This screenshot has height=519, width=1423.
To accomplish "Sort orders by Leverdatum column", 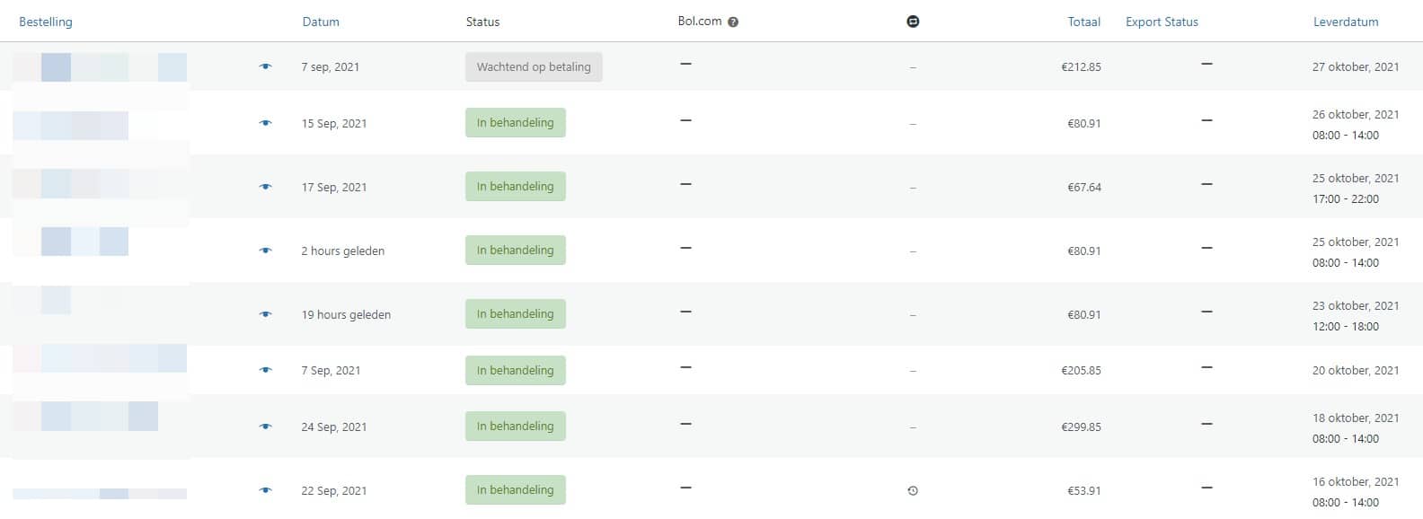I will tap(1345, 22).
